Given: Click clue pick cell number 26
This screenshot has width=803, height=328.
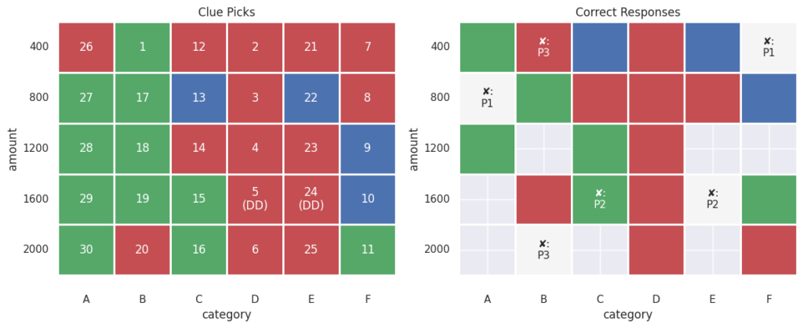Looking at the screenshot, I should click(x=86, y=47).
